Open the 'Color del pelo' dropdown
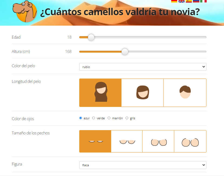Screen dimensions: 224x176 [143, 67]
